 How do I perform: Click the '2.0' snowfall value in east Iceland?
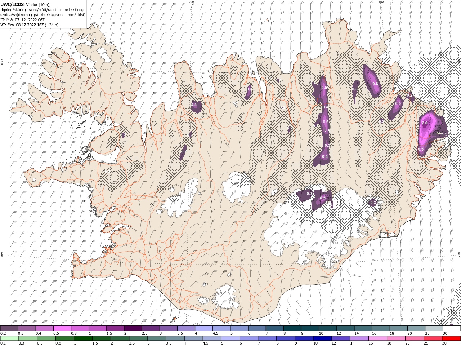coord(425,123)
